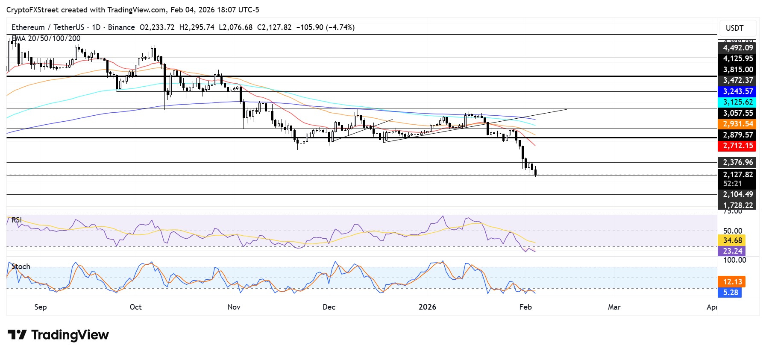This screenshot has width=766, height=354.
Task: Click the 3,472.37 resistance level price label
Action: click(737, 80)
